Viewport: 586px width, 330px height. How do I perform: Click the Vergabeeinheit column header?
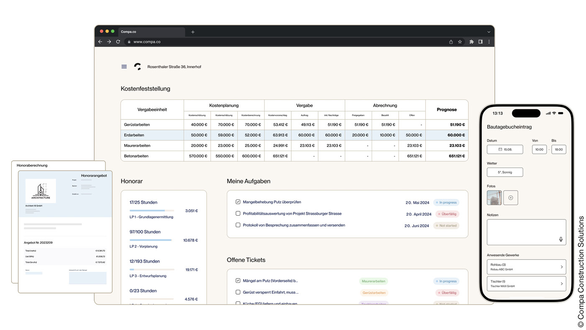[x=152, y=109]
